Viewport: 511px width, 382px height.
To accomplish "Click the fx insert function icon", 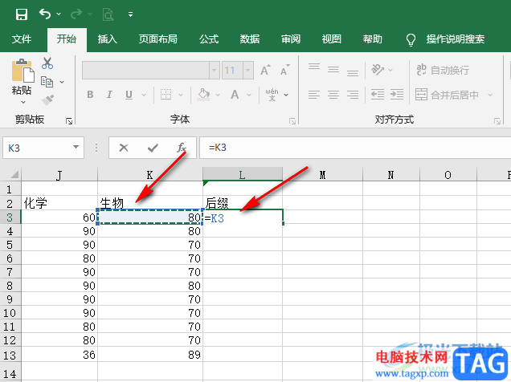I will coord(182,148).
